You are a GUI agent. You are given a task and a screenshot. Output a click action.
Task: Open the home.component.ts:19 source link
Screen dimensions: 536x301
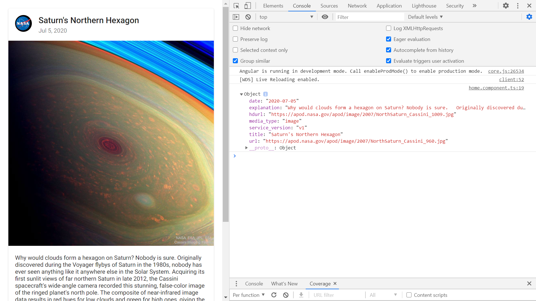pos(496,88)
